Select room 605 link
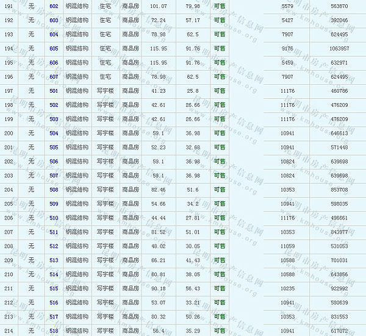366x336 pixels. (x=54, y=48)
